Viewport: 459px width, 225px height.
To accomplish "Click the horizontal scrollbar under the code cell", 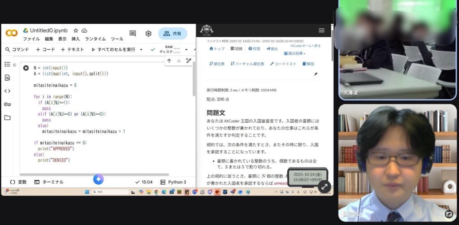I will 94,174.
